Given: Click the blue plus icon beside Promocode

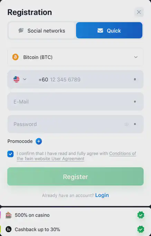Looking at the screenshot, I should coord(39,141).
